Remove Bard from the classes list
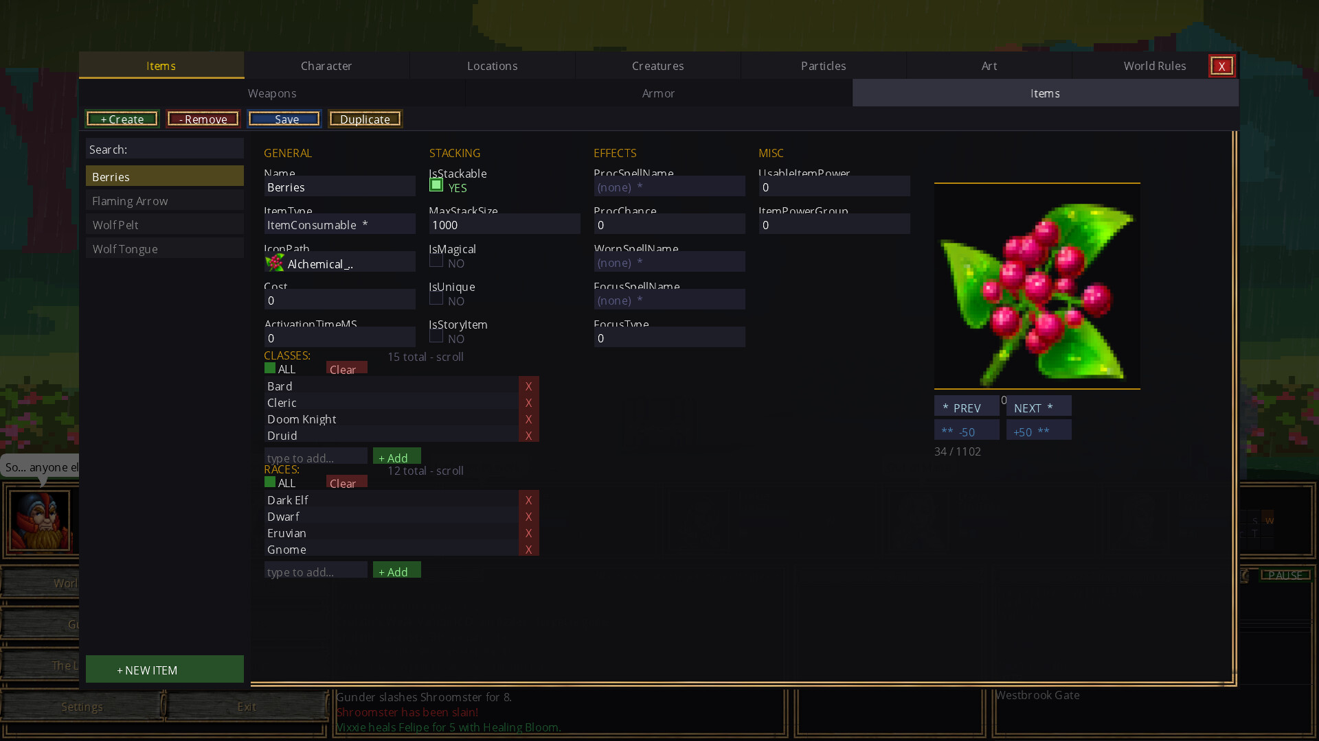 click(x=528, y=386)
